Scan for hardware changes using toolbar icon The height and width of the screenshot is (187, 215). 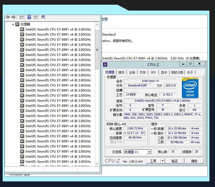(43, 17)
